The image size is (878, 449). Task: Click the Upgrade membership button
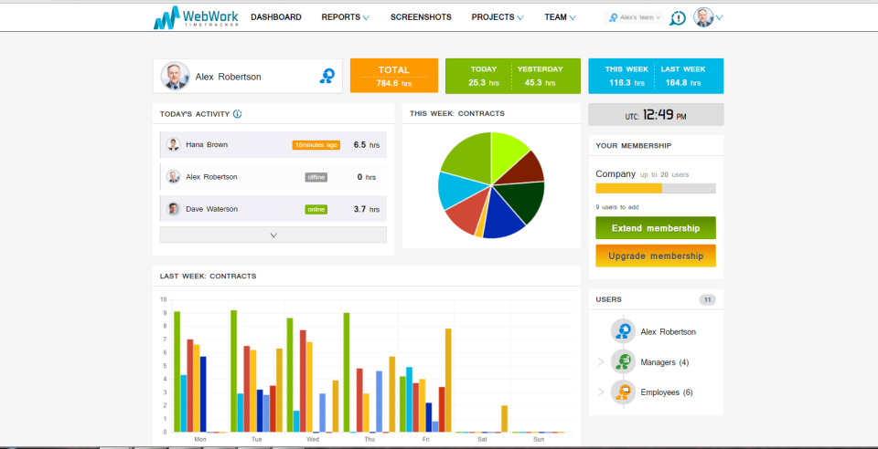tap(656, 256)
